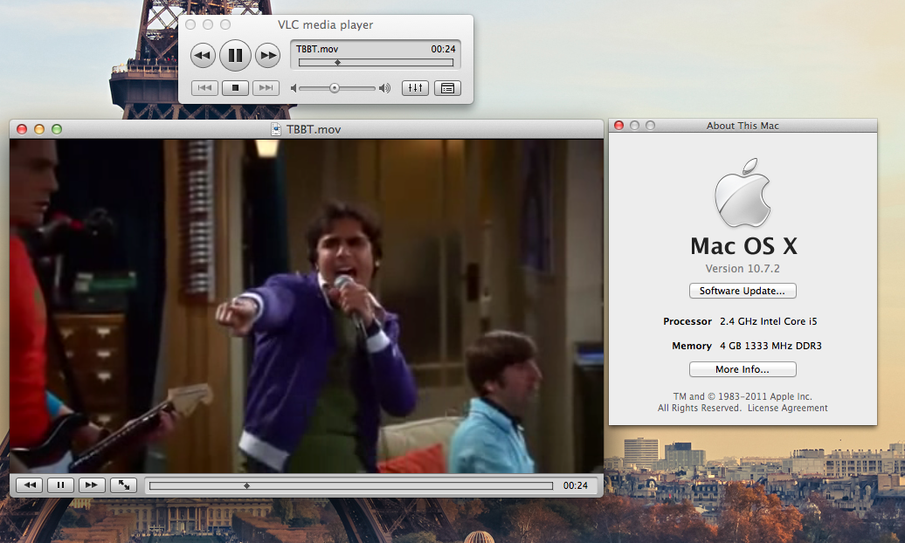
Task: Click the video picture area in TBBT.mov window
Action: click(307, 306)
